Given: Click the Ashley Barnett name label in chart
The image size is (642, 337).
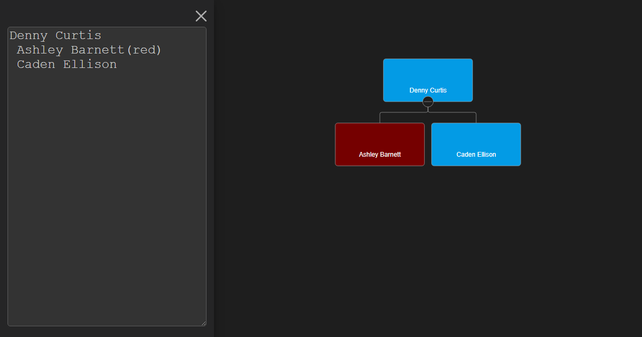Looking at the screenshot, I should 380,155.
